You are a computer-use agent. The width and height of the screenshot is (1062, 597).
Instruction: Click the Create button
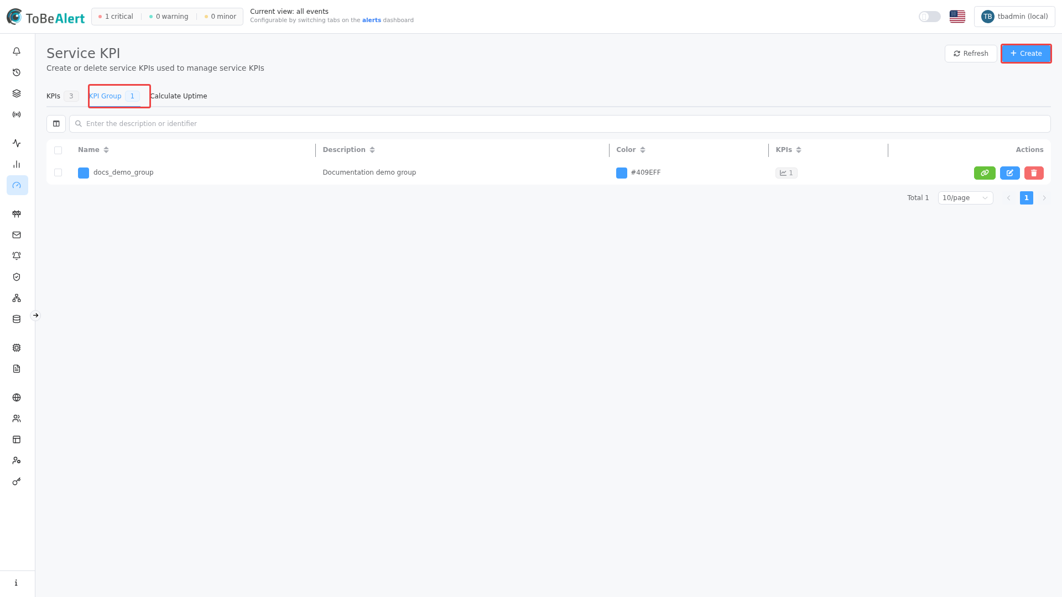click(x=1026, y=54)
